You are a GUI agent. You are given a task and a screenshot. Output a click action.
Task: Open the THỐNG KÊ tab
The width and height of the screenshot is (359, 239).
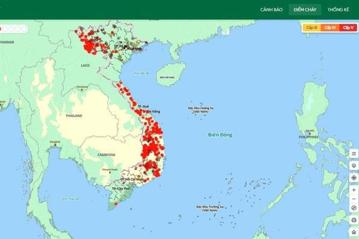click(338, 10)
